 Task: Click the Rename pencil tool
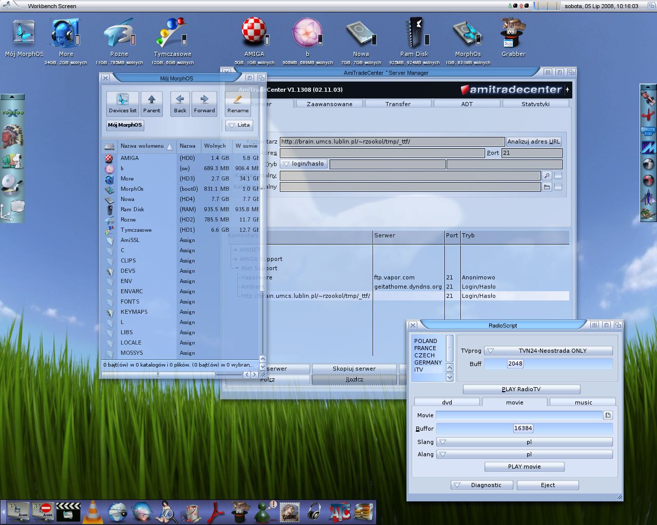[238, 104]
